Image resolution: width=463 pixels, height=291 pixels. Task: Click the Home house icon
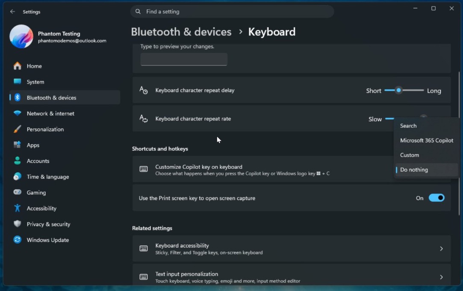[x=18, y=66]
